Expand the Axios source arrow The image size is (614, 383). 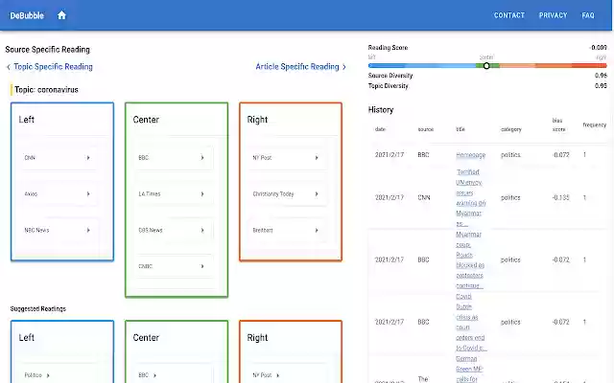click(88, 193)
